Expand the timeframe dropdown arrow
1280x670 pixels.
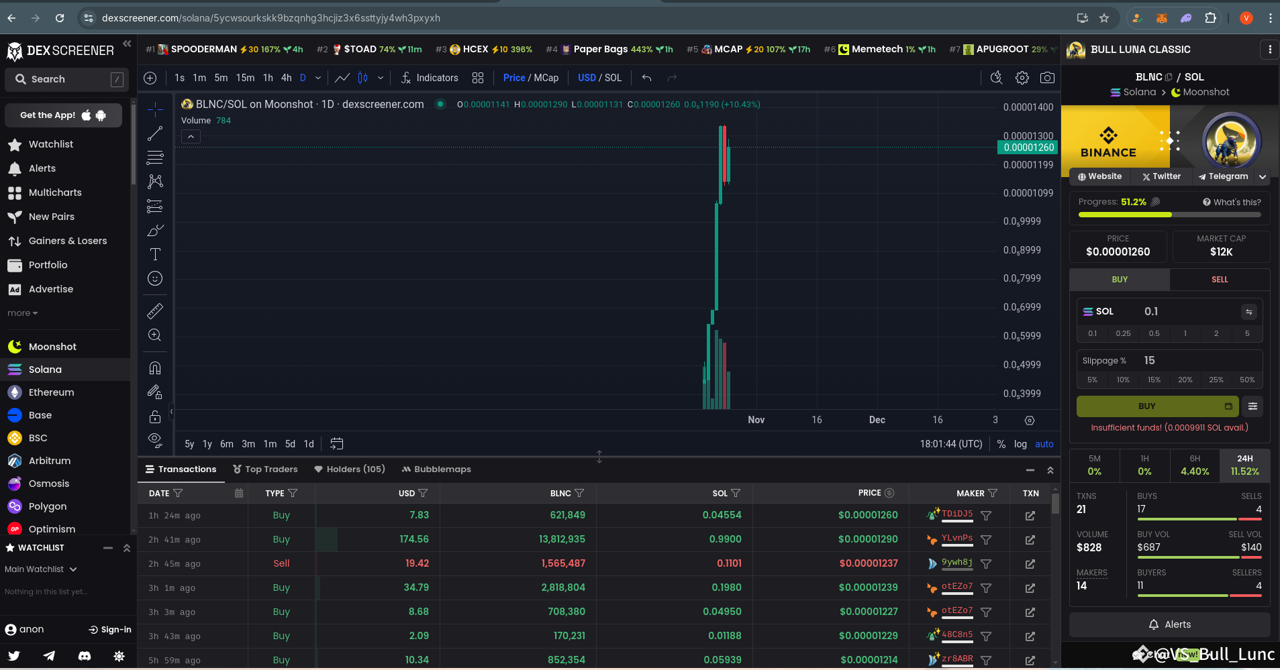click(318, 78)
